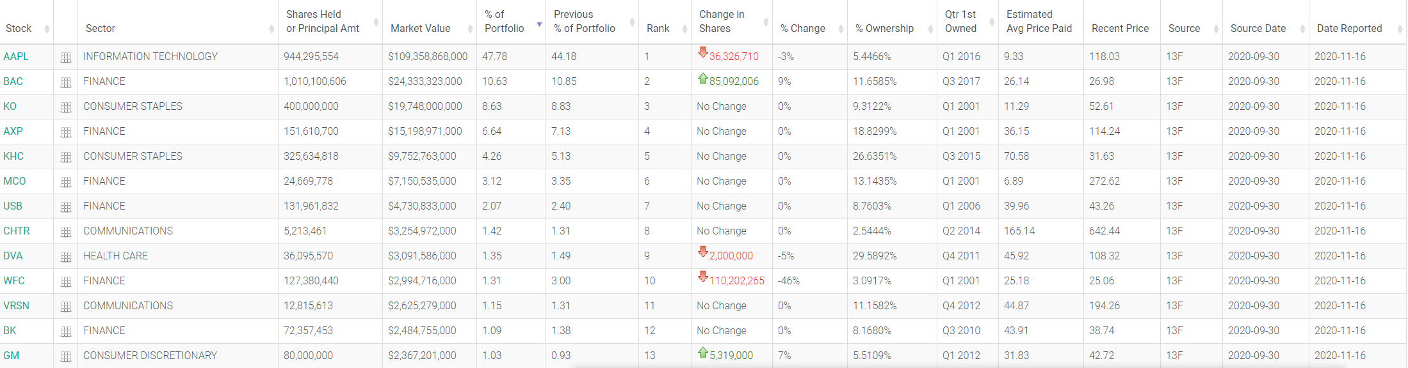Screen dimensions: 1408x368
Task: Click the grid icon next to BAC
Action: point(65,82)
